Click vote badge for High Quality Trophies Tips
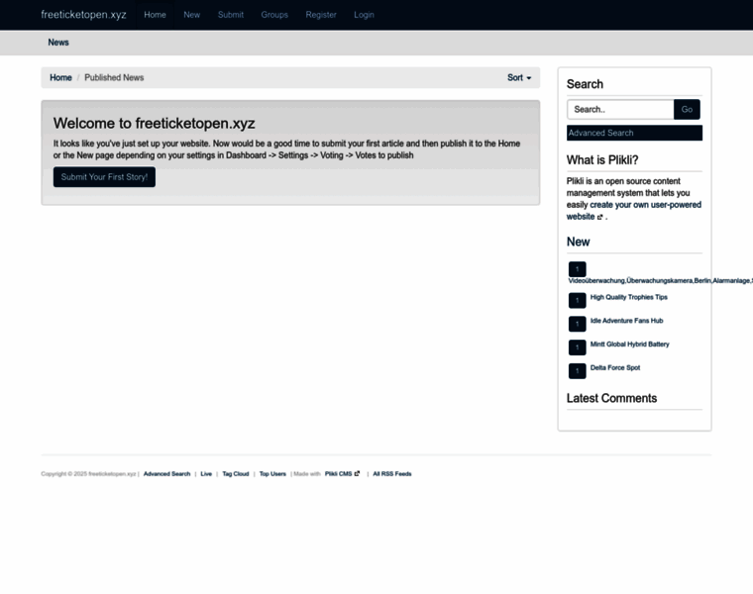The height and width of the screenshot is (594, 753). tap(578, 300)
